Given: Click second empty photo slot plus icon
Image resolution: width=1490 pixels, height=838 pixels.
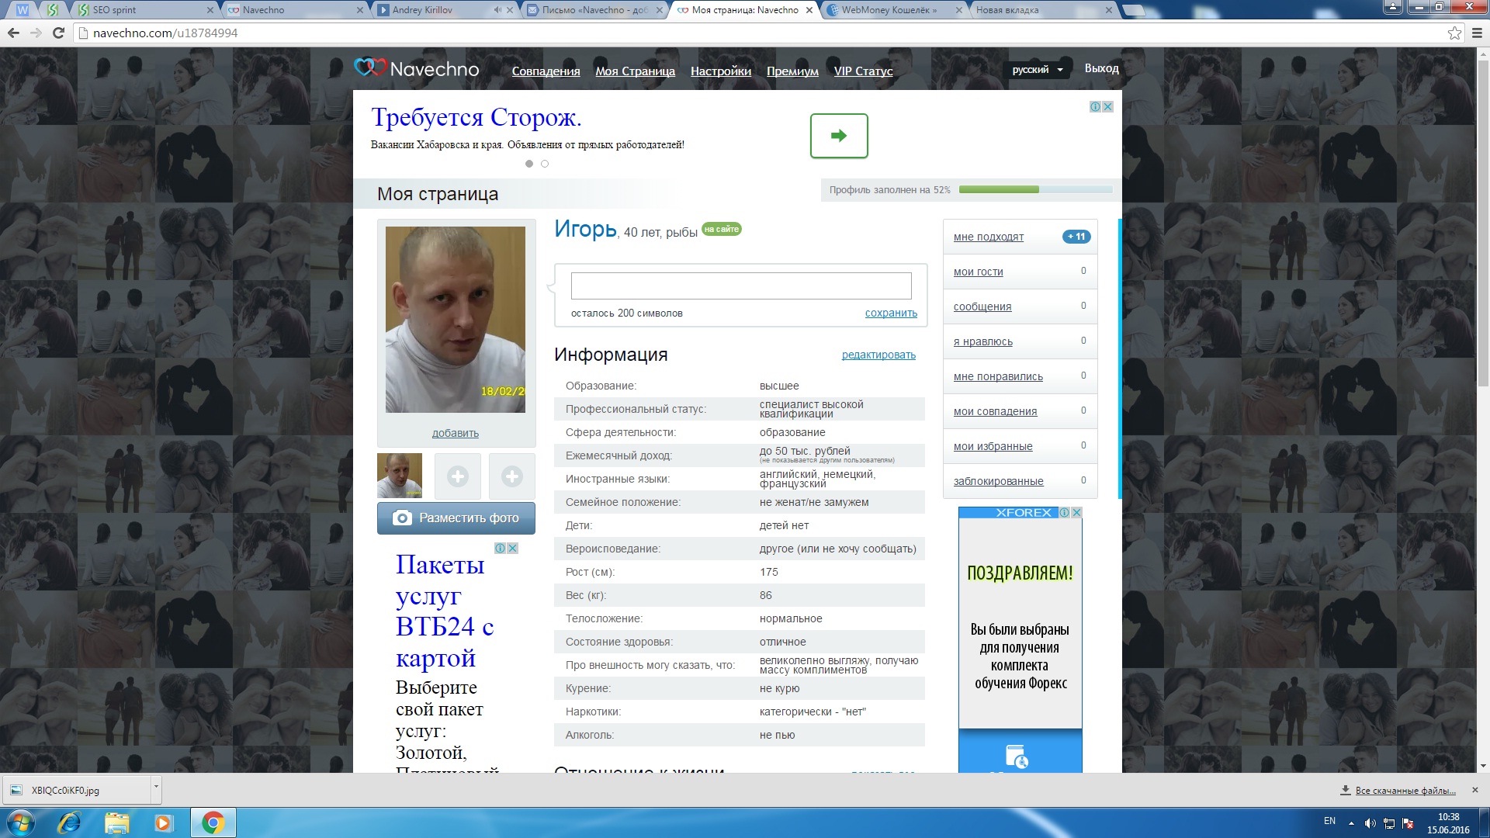Looking at the screenshot, I should point(512,476).
